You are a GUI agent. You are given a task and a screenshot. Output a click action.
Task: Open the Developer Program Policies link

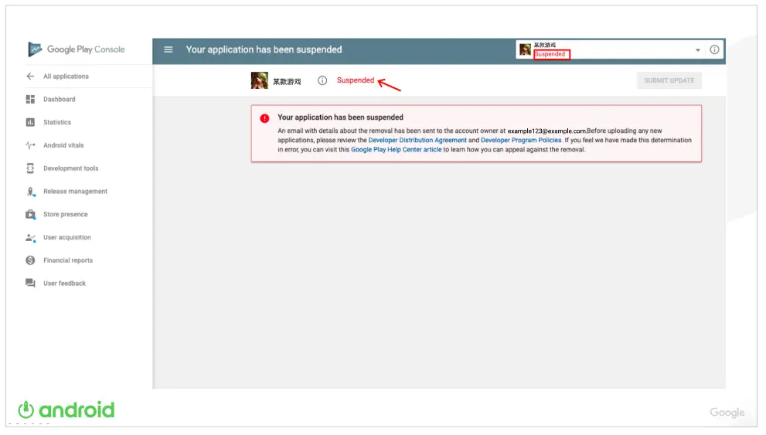click(x=521, y=140)
